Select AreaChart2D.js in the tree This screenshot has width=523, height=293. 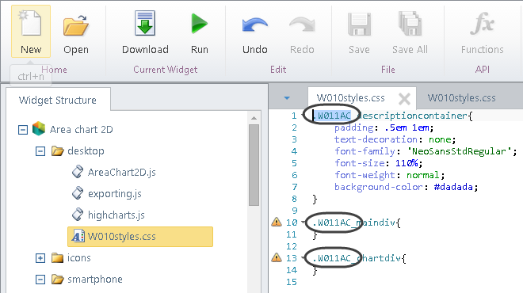click(122, 173)
